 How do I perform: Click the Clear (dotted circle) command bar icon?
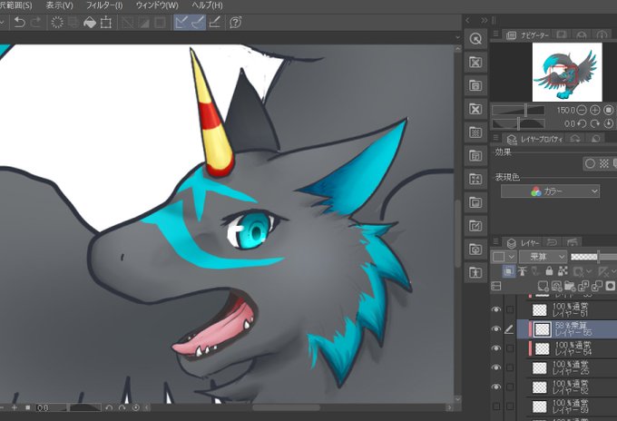(x=57, y=23)
